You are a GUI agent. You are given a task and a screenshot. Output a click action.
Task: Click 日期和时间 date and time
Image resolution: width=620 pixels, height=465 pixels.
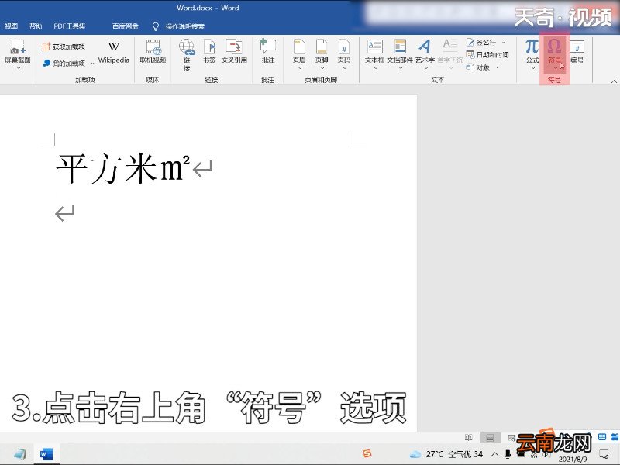[x=487, y=55]
